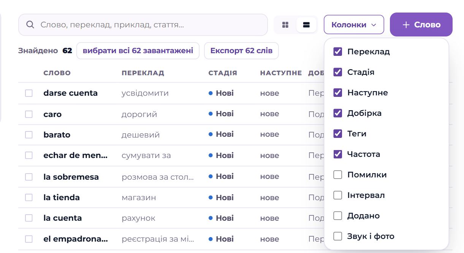Viewport: 464px width, 253px height.
Task: Open the word echar de men…
Action: click(x=76, y=155)
